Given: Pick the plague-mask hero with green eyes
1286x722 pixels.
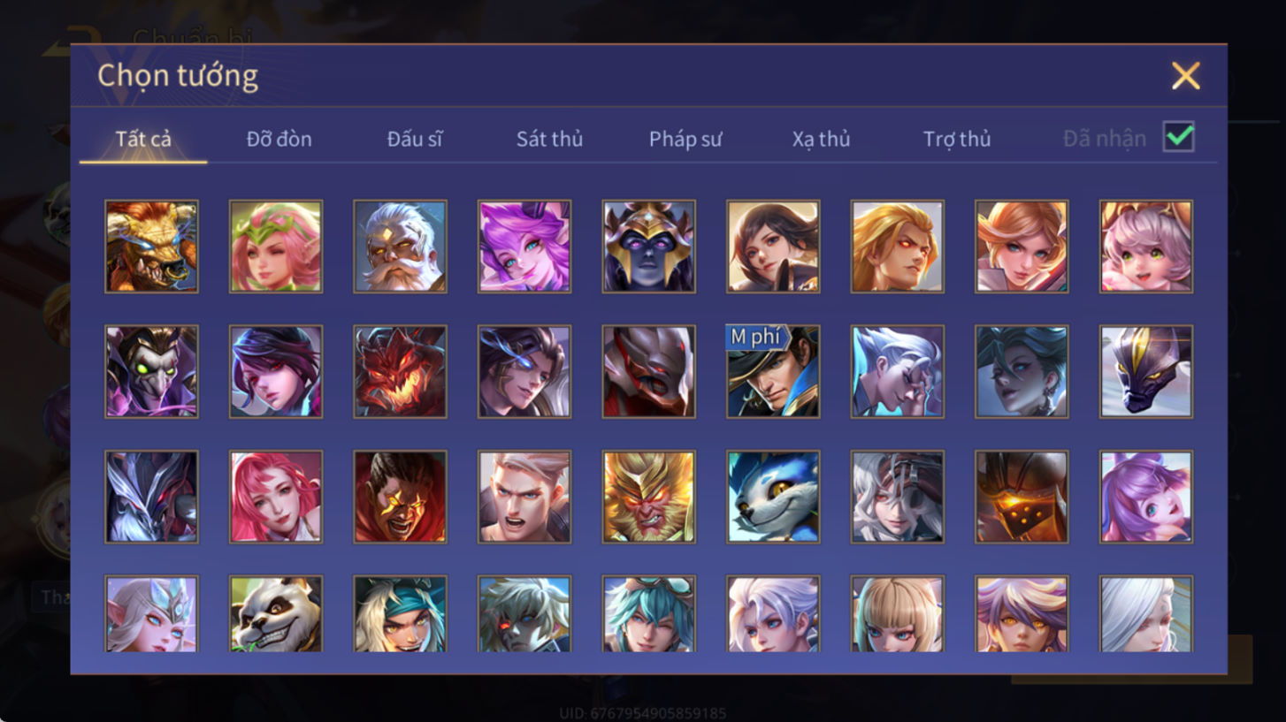Looking at the screenshot, I should (151, 371).
